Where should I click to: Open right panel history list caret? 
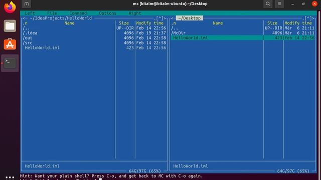[308, 18]
